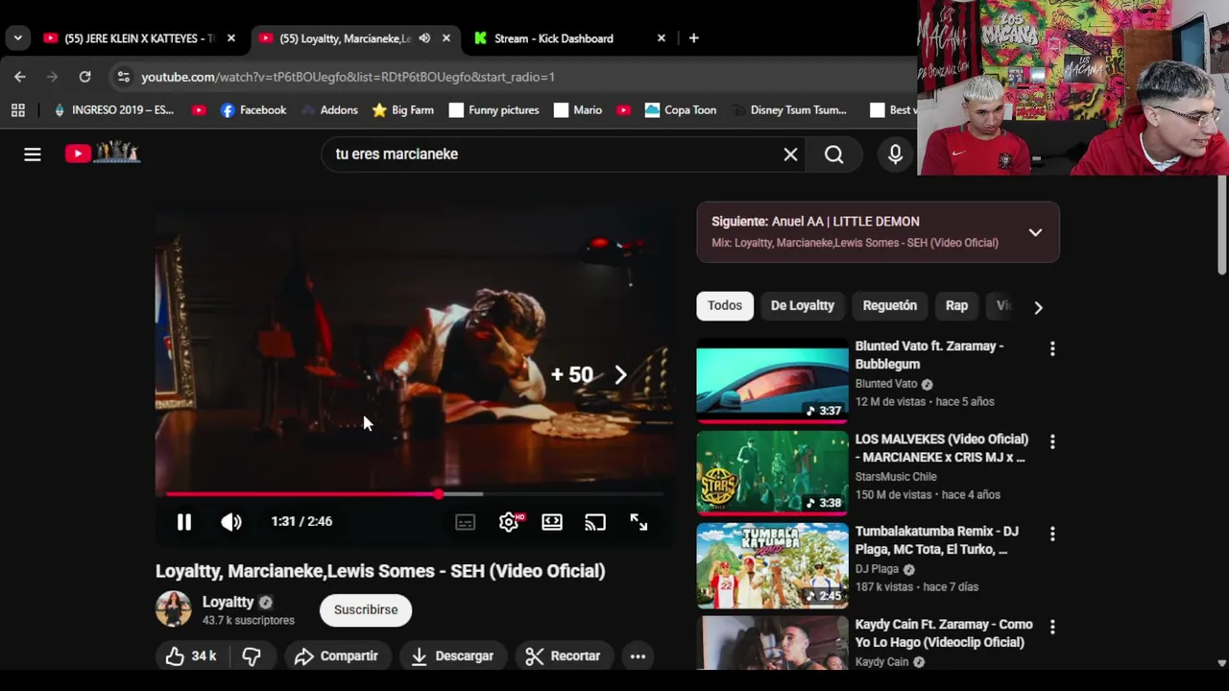Clear the search text with the X
Screen dimensions: 1229x691
pyautogui.click(x=790, y=154)
